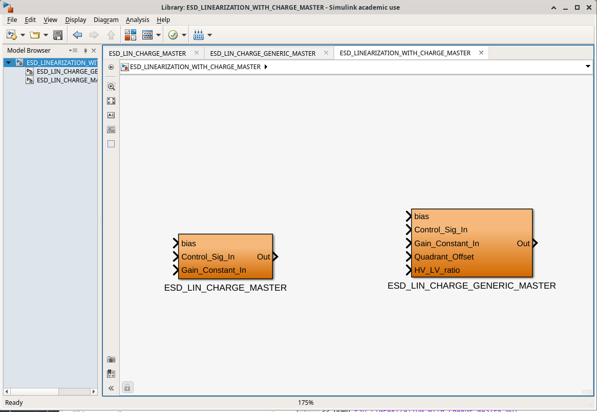Click the library lock icon on canvas
Viewport: 597px width, 412px height.
128,387
